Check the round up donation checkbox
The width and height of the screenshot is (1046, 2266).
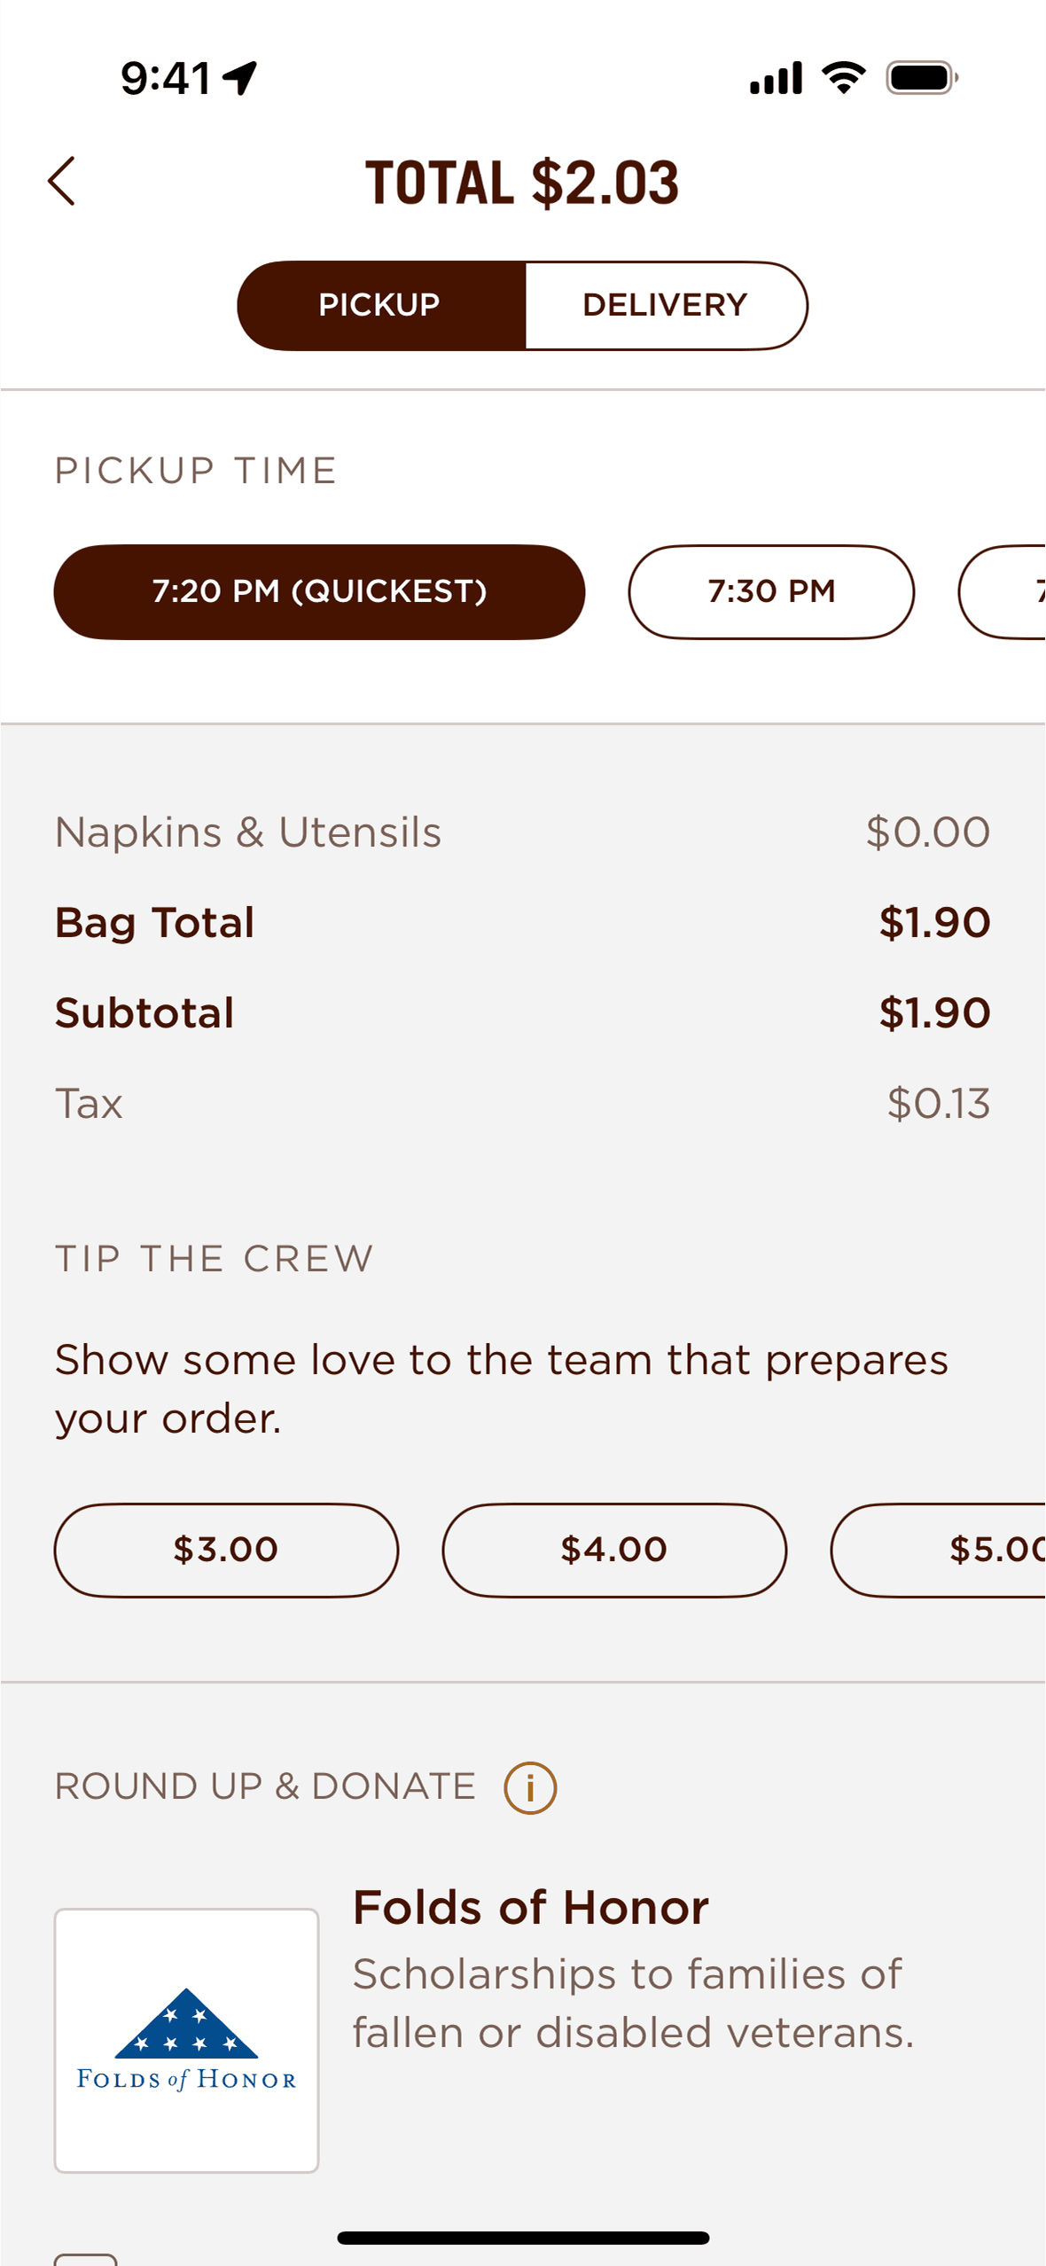85,2258
